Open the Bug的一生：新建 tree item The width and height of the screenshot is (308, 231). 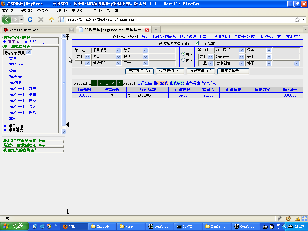coord(23,89)
